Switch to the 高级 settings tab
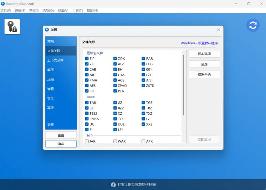This screenshot has width=266, height=190. click(61, 108)
